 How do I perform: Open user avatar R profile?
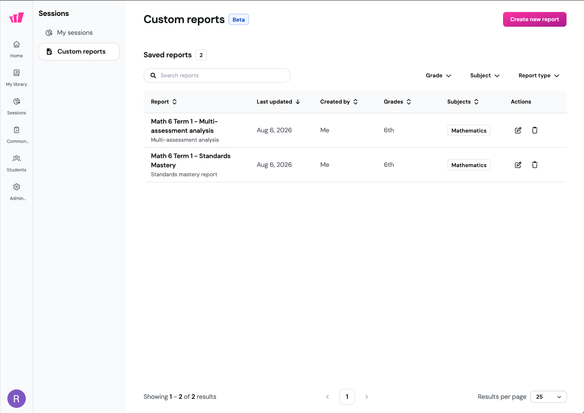[x=17, y=398]
